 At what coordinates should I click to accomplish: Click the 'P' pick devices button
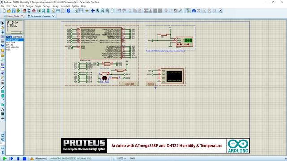(x=8, y=37)
